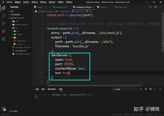The height and width of the screenshot is (116, 164).
Task: Maximize the panel with the up chevron
Action: (156, 89)
